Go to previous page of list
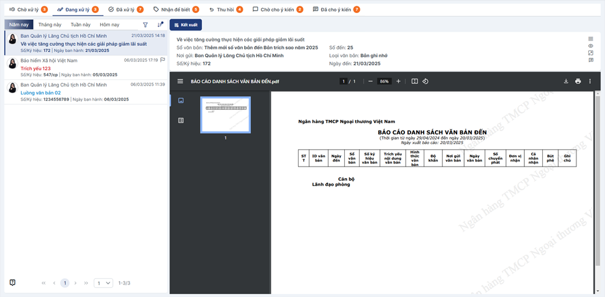 point(55,283)
